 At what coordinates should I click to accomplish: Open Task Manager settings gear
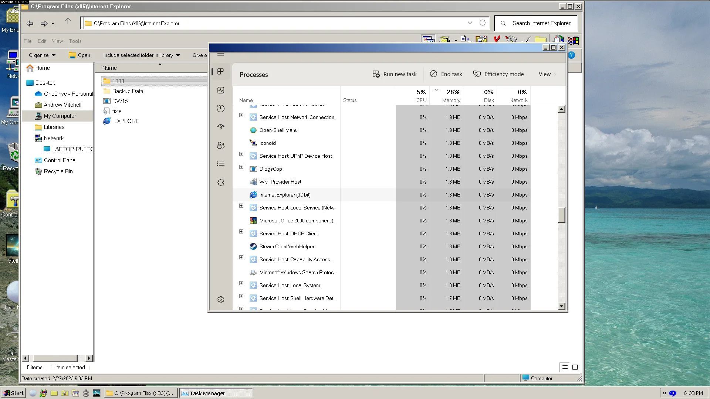[x=221, y=300]
